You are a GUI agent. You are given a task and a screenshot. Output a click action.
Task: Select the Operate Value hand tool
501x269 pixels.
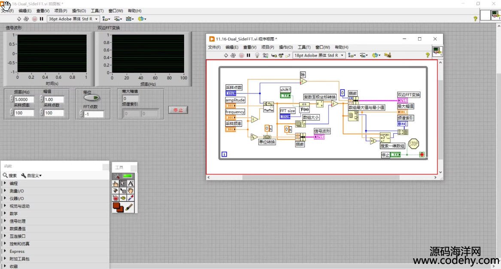pyautogui.click(x=115, y=184)
